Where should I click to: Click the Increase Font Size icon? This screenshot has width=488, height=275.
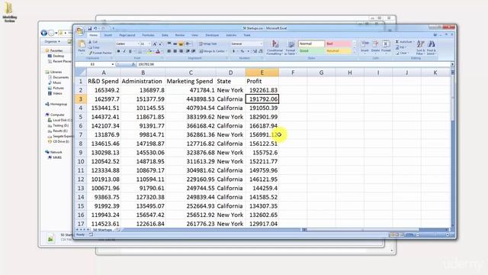(x=155, y=44)
